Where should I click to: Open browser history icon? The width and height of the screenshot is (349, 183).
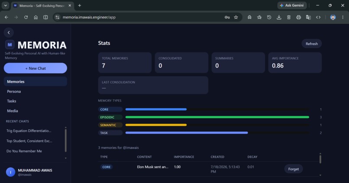269,17
